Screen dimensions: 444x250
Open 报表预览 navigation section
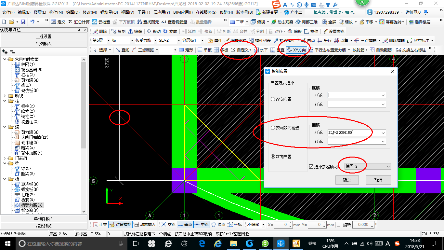pos(44,226)
